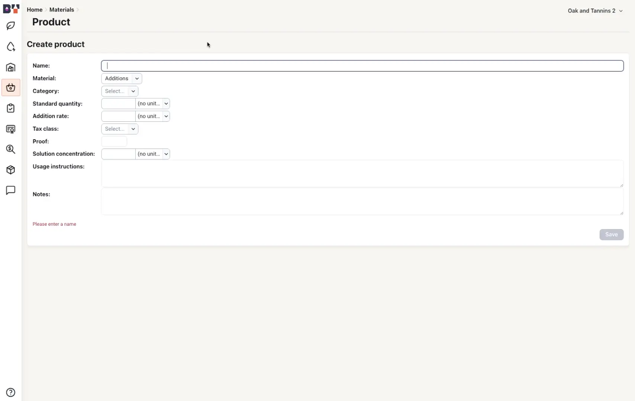Open the help question mark icon
This screenshot has height=401, width=635.
11,392
